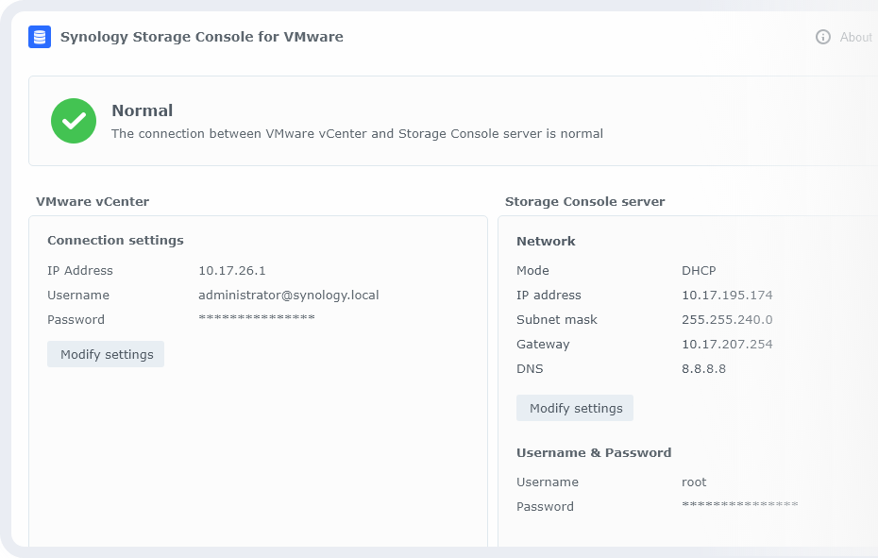Click the Mode label in Network
Viewport: 878px width, 558px height.
click(532, 271)
